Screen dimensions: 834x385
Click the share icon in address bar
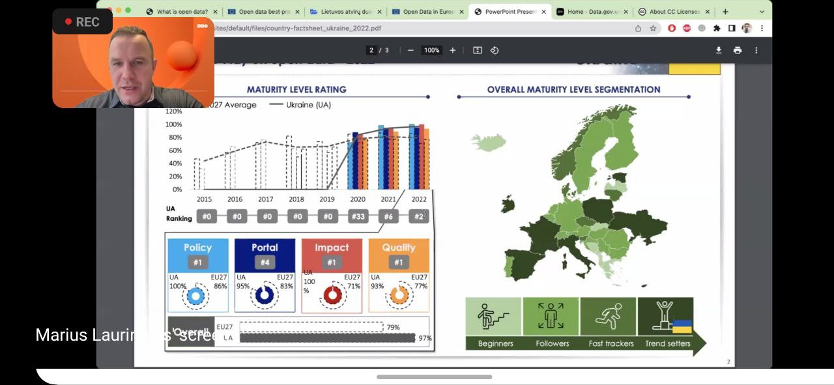[638, 28]
